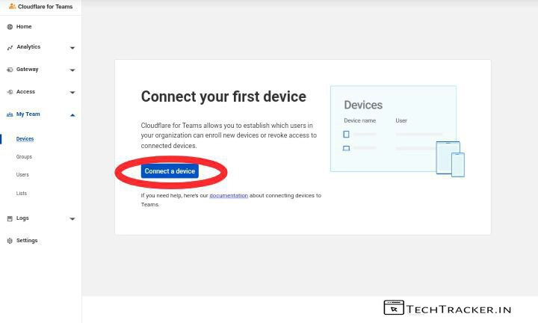Select Users under My Team
538x323 pixels.
click(x=22, y=175)
